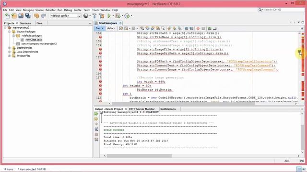Screen dimensions: 307x172
Task: Click the browser globe toolbar icon
Action: pos(86,16)
